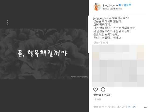The width and height of the screenshot is (148, 112).
Task: Click the blurred comments area
Action: (118, 65)
